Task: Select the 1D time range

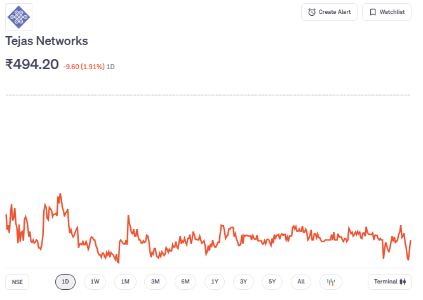Action: click(65, 282)
